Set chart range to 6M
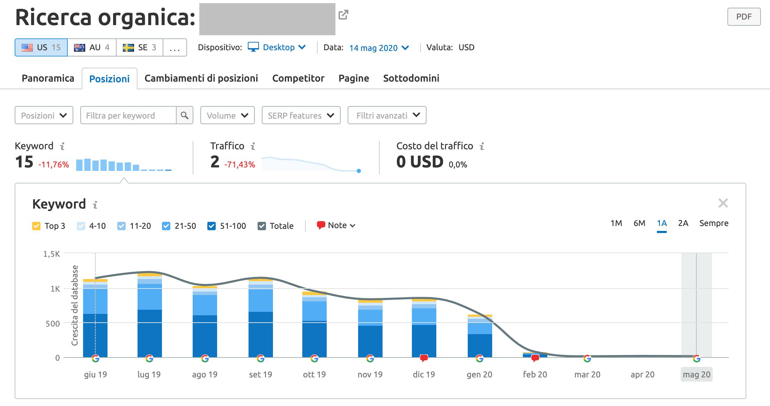Screen dimensions: 770x406 (639, 223)
